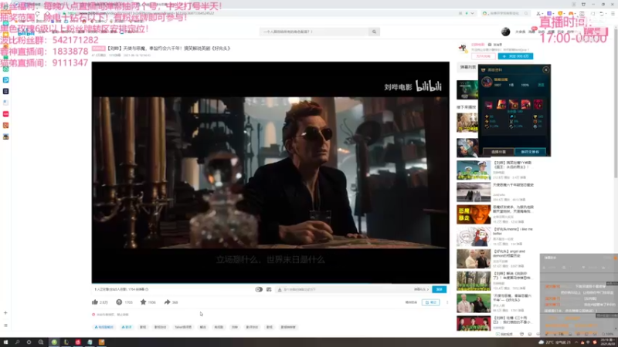Follow the uploader with blue follow button
618x347 pixels.
click(x=515, y=56)
